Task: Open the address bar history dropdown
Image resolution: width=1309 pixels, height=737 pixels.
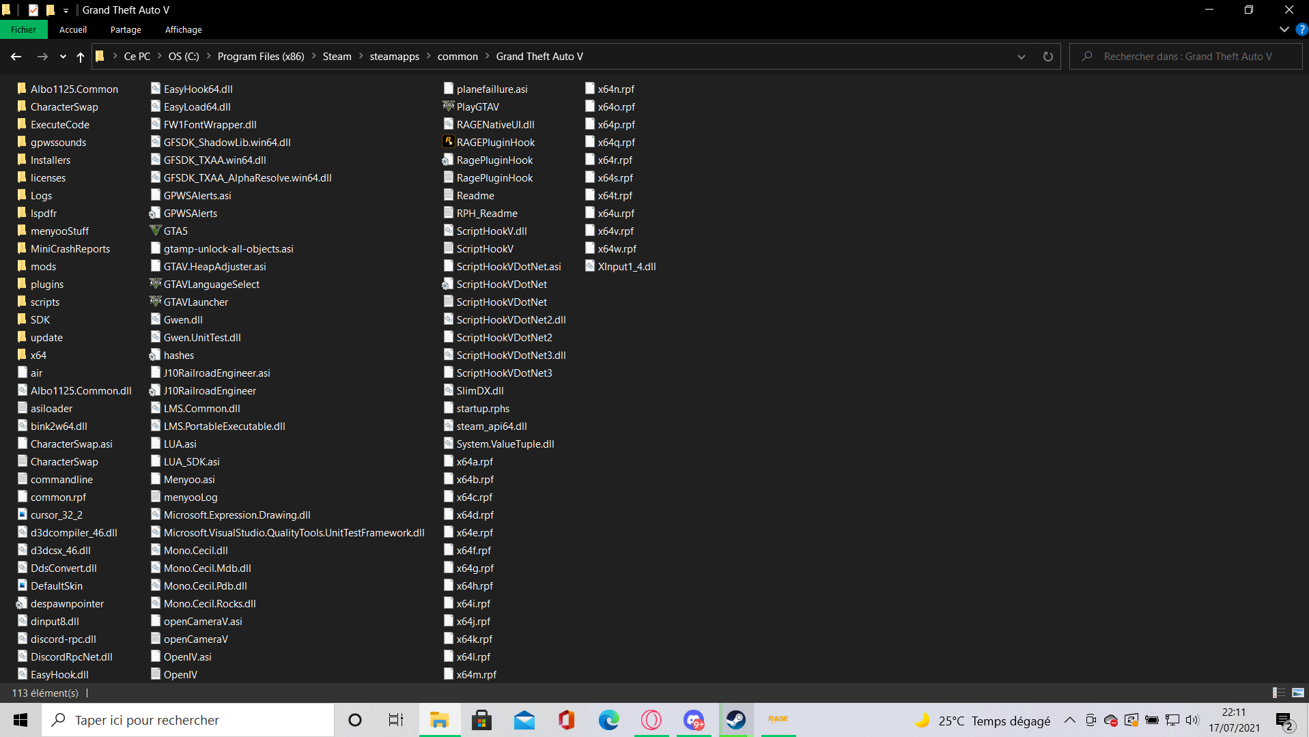Action: (1022, 57)
